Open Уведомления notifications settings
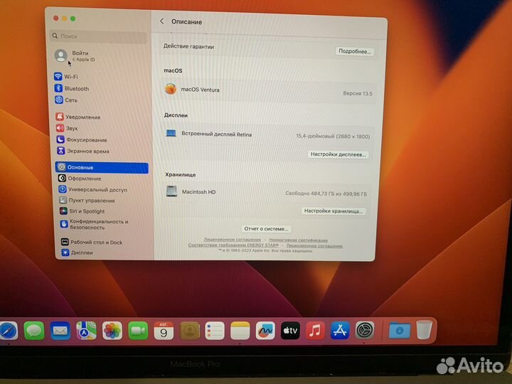This screenshot has height=384, width=512. (x=78, y=117)
